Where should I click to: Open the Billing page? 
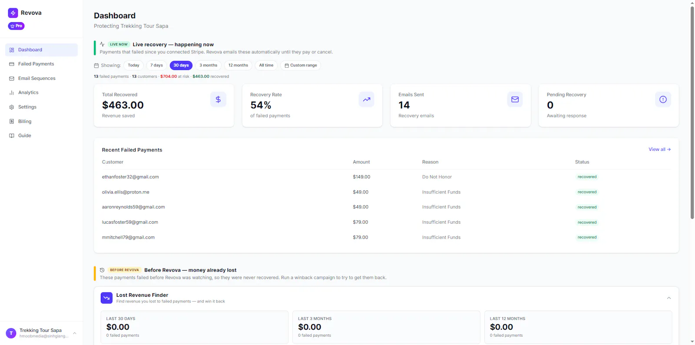41,121
